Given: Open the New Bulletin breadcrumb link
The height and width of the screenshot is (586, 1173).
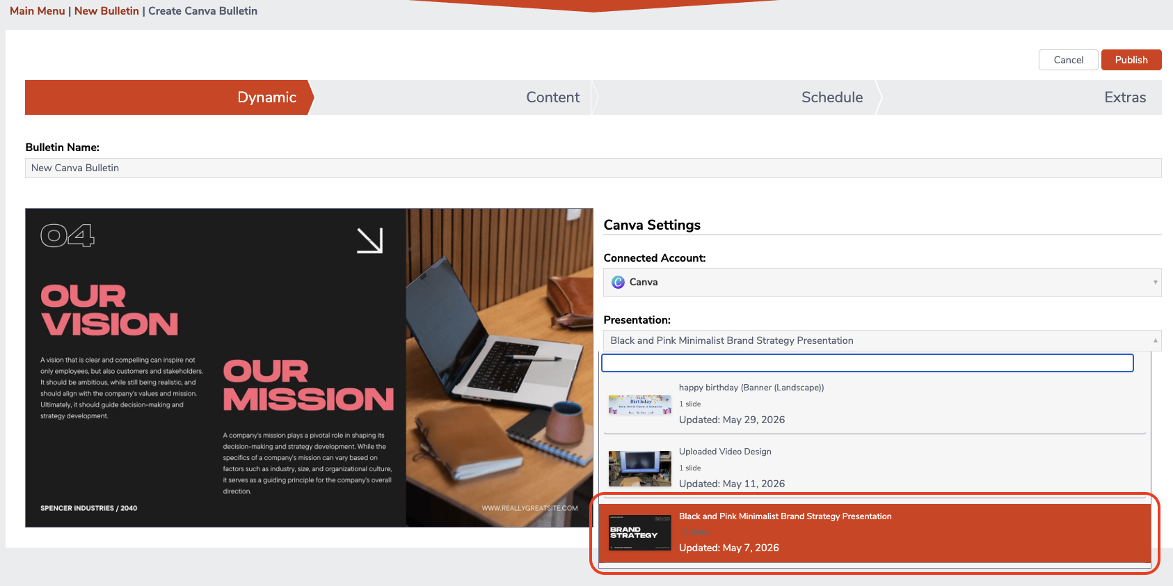Looking at the screenshot, I should click(x=106, y=11).
